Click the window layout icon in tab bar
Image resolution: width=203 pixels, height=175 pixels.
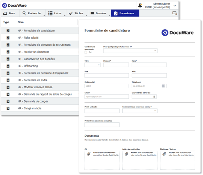coord(174,13)
